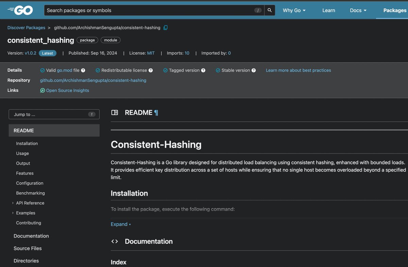
Task: Open the MIT license link
Action: pos(151,53)
